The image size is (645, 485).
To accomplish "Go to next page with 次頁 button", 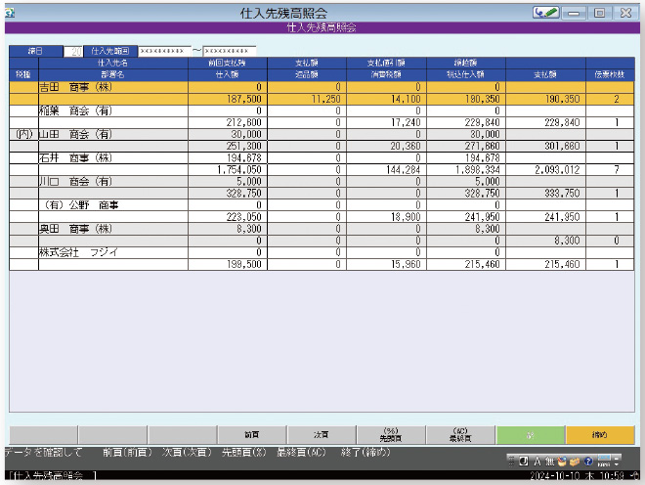I will point(321,434).
